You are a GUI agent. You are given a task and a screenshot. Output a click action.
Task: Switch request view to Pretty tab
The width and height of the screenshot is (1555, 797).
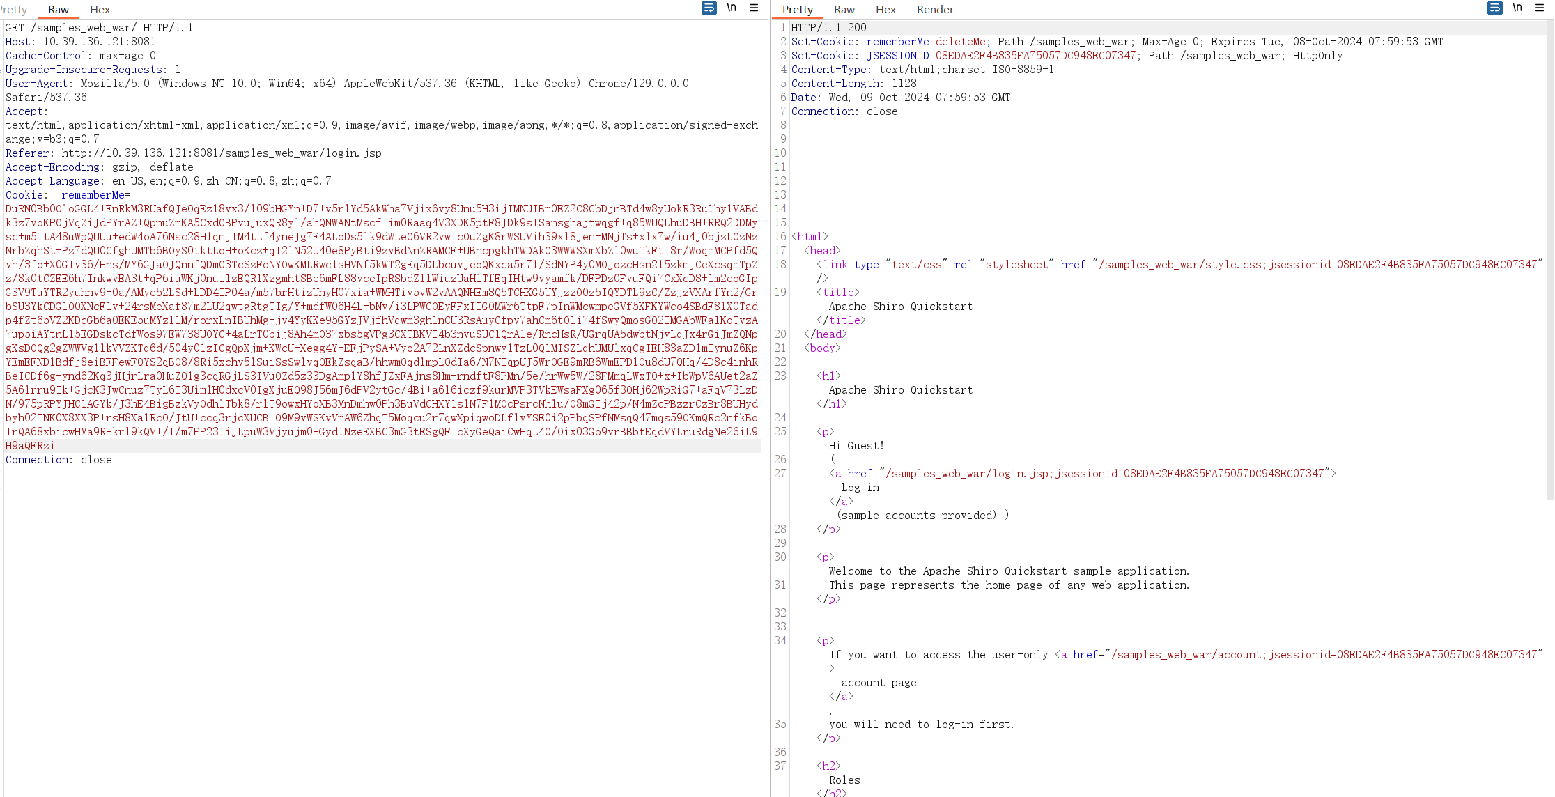pos(14,9)
